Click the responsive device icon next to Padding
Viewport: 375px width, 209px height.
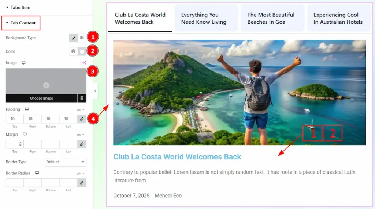27,109
